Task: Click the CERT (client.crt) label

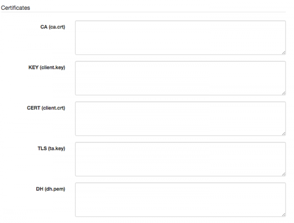Action: tap(46, 108)
